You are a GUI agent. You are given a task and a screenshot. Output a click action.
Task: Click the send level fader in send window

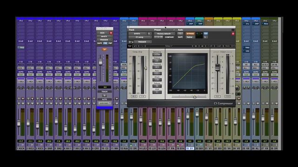click(101, 62)
